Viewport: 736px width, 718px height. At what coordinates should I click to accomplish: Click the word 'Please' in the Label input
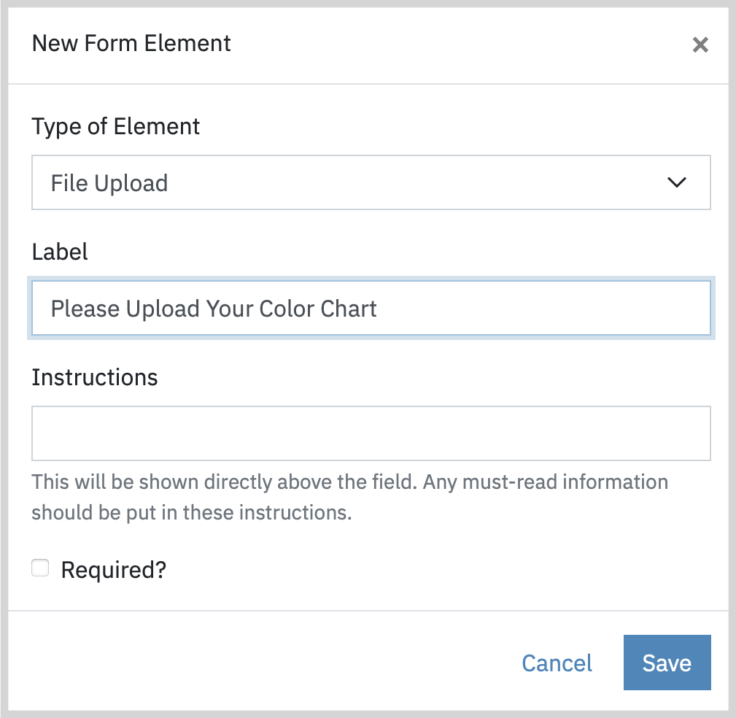click(x=85, y=309)
